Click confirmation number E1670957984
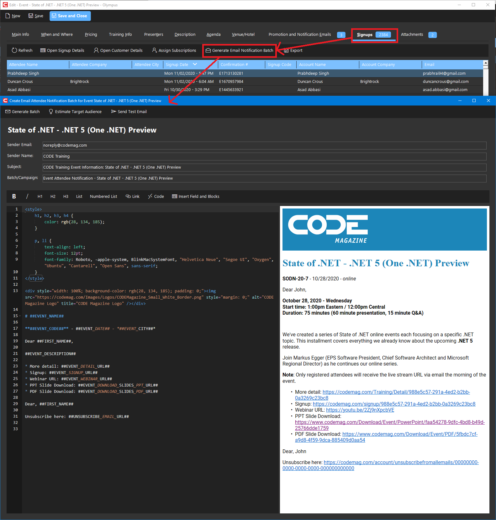The image size is (496, 520). coord(231,82)
